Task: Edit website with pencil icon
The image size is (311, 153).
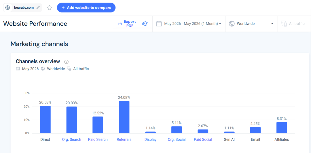Action: [x=38, y=8]
